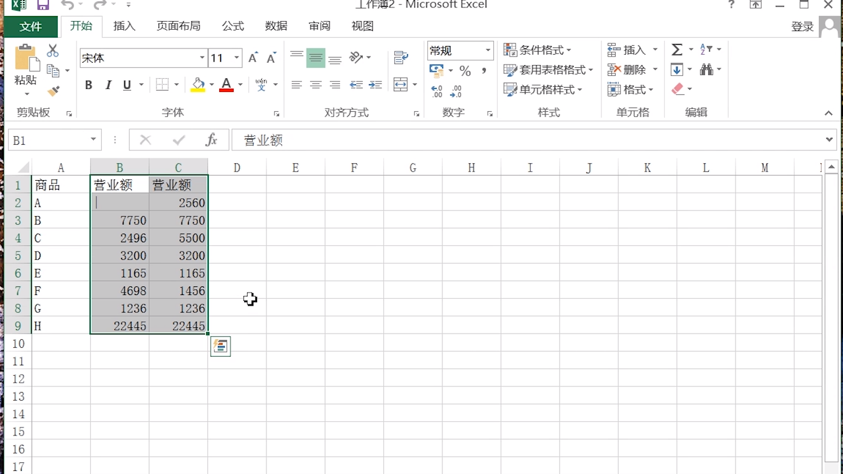Open the 视图 ribbon tab
Image resolution: width=843 pixels, height=474 pixels.
(x=362, y=26)
